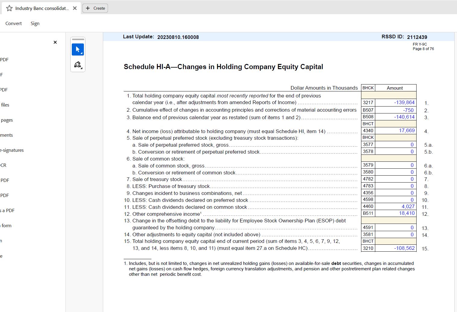
Task: Click code cell 3581
Action: tap(368, 234)
